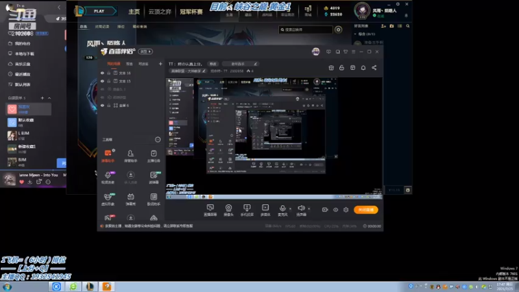The width and height of the screenshot is (519, 292).
Task: Mute the 麦克风 microphone
Action: [x=282, y=210]
